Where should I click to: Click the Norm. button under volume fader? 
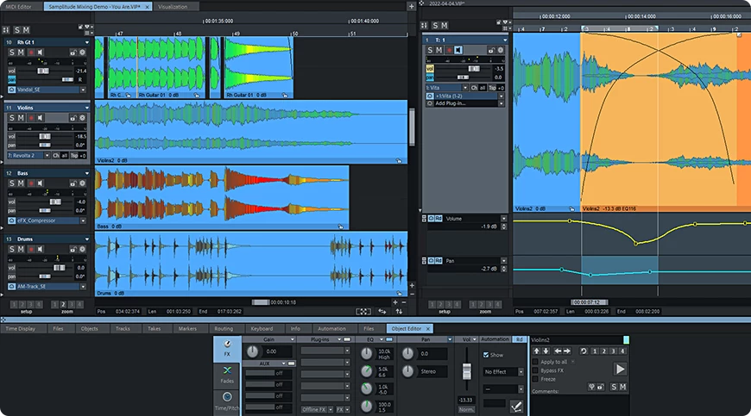[464, 407]
